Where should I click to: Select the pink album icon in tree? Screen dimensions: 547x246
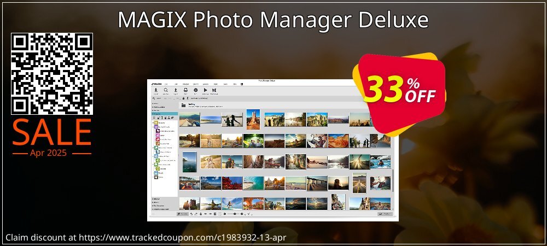tap(158, 135)
